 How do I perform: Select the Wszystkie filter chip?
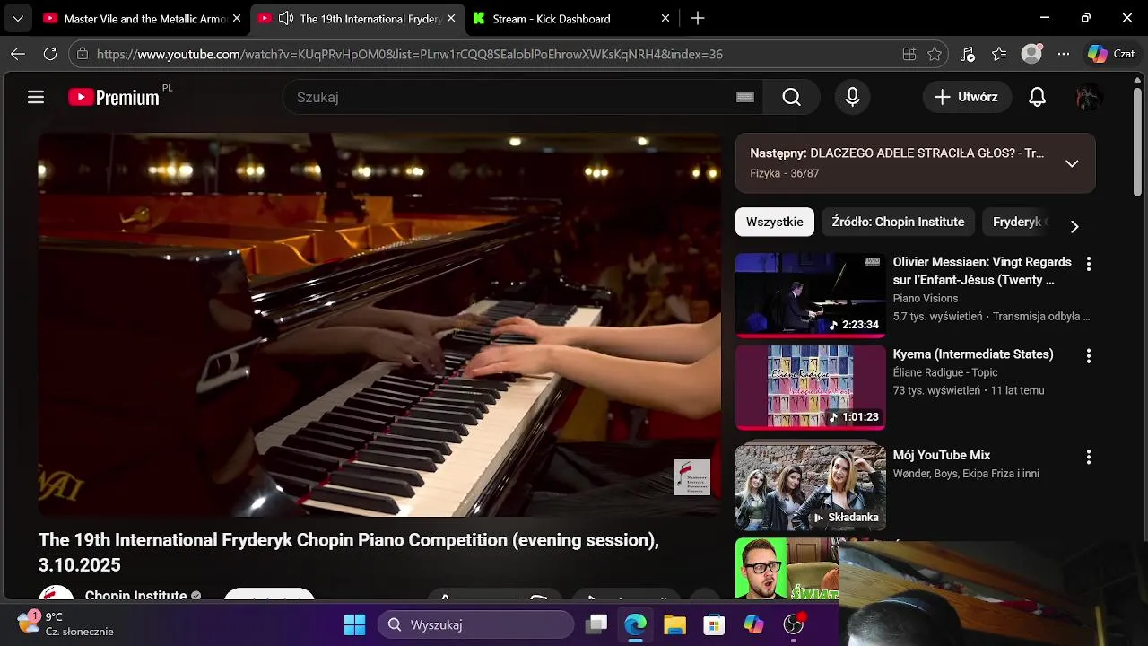coord(775,222)
